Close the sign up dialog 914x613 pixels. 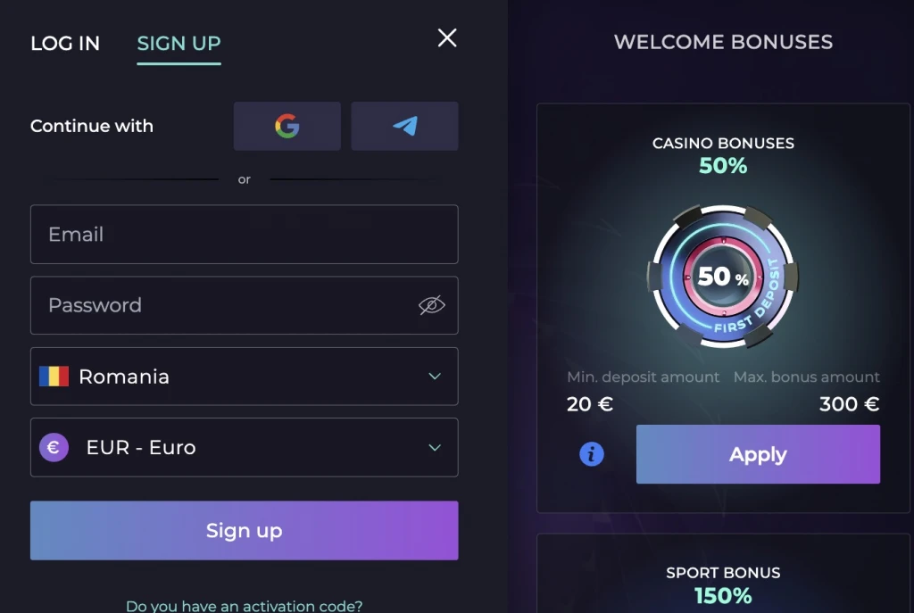[x=447, y=37]
